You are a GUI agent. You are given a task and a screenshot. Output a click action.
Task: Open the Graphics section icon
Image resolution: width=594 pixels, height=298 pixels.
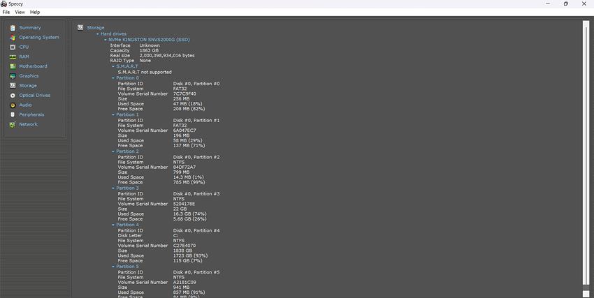tap(13, 76)
